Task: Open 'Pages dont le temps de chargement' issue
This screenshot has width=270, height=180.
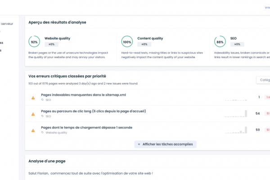Action: [86, 127]
